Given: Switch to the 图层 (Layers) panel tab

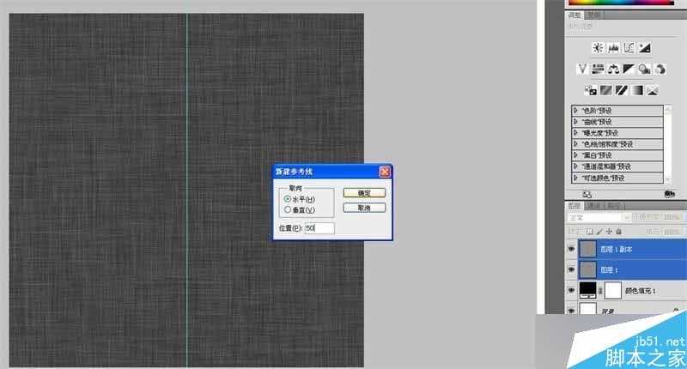Looking at the screenshot, I should (575, 205).
